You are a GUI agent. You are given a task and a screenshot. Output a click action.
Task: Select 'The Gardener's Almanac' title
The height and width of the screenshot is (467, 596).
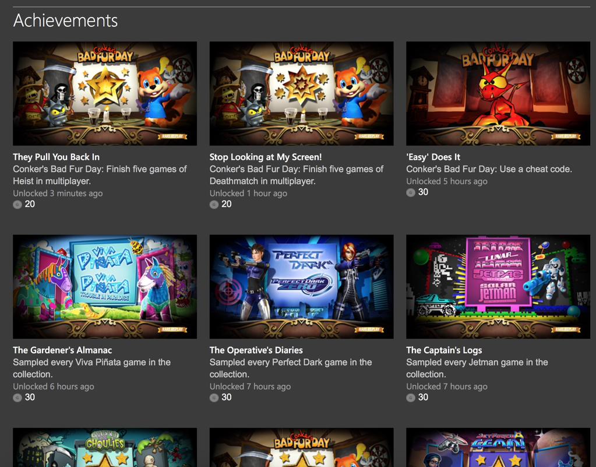click(62, 350)
